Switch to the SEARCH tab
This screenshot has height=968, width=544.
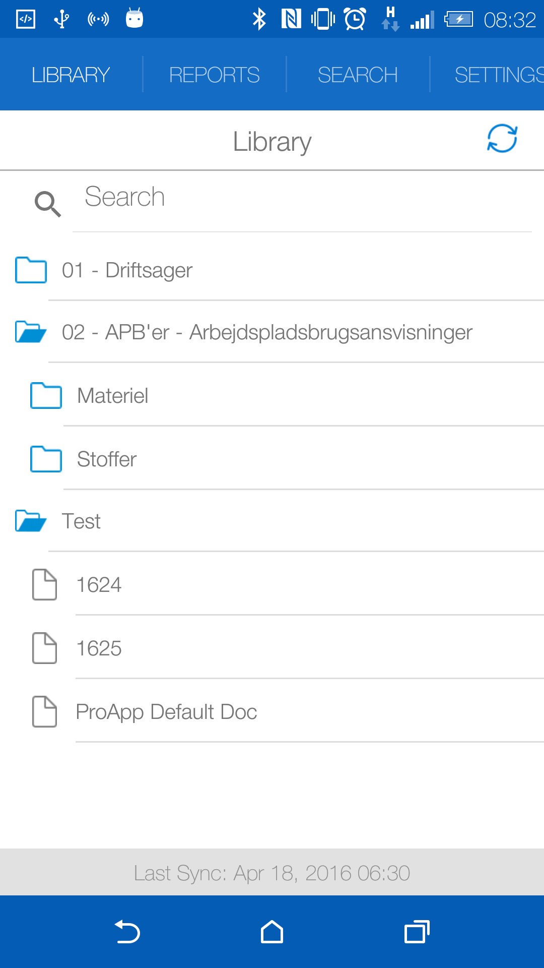pos(358,74)
